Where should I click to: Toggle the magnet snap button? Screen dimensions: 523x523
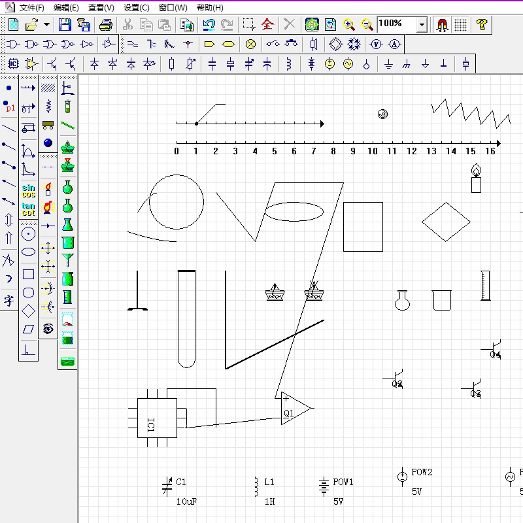(x=443, y=25)
